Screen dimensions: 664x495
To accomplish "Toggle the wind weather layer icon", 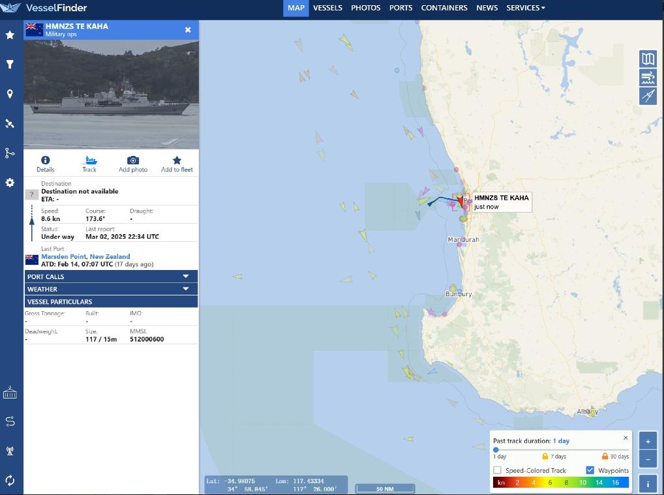I will coord(648,78).
